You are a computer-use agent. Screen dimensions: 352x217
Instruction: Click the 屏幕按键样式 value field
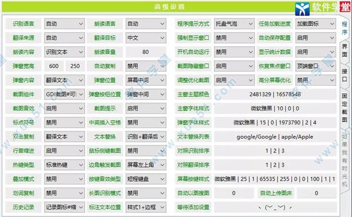click(275, 179)
